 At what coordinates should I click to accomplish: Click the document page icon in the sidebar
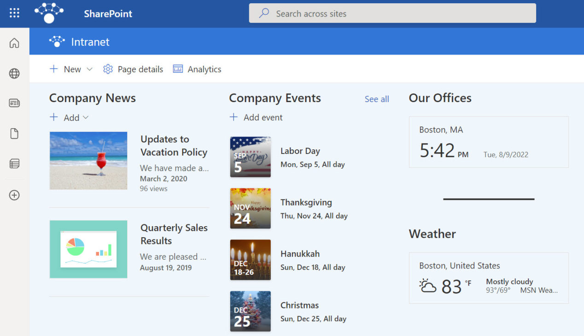(x=14, y=133)
